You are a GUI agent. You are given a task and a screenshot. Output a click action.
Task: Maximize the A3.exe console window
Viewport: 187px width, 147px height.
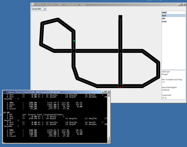[x=105, y=92]
